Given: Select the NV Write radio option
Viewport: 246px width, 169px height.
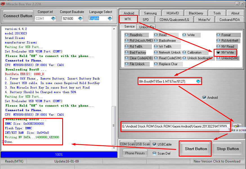Looking at the screenshot, I should 218,52.
